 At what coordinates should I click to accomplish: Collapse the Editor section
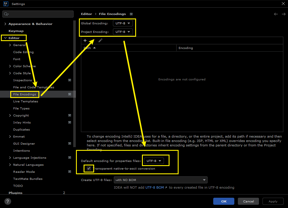pos(5,38)
